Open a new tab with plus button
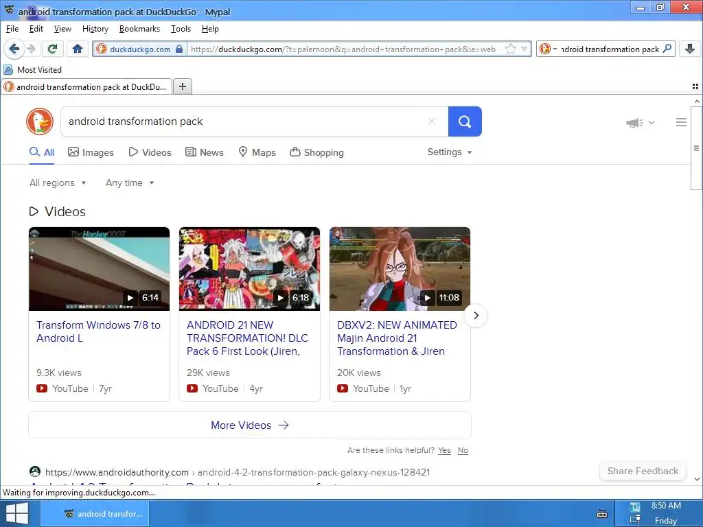Image resolution: width=703 pixels, height=527 pixels. click(183, 86)
